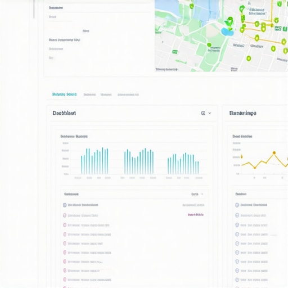Select the teal highlighted tab in the tab strip
The image size is (288, 288).
[64, 94]
